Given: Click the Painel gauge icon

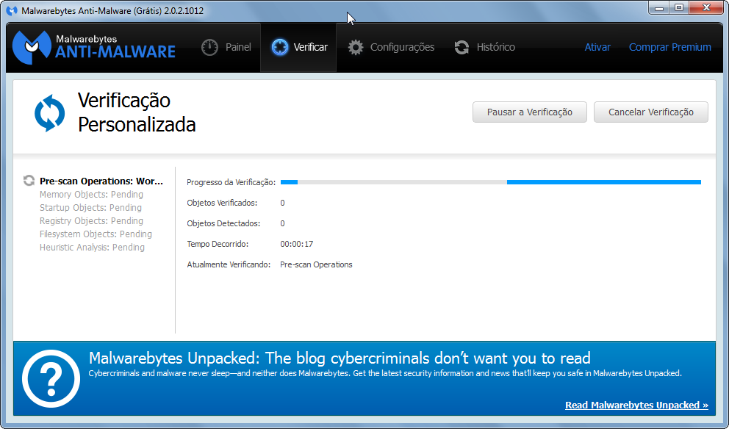Looking at the screenshot, I should (209, 48).
